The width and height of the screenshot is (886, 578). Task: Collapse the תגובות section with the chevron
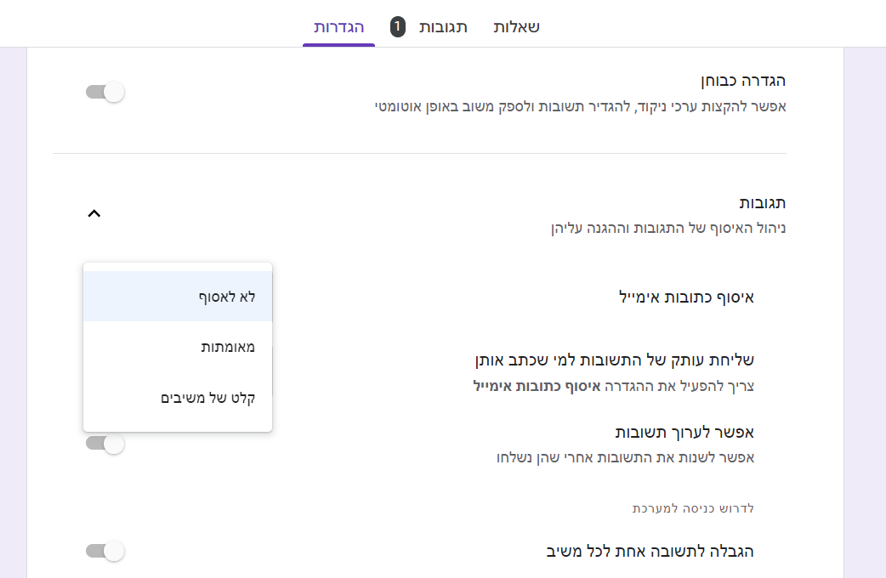[x=94, y=214]
